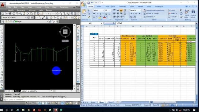Click the Excel zoom slider
The width and height of the screenshot is (199, 112).
pyautogui.click(x=185, y=105)
